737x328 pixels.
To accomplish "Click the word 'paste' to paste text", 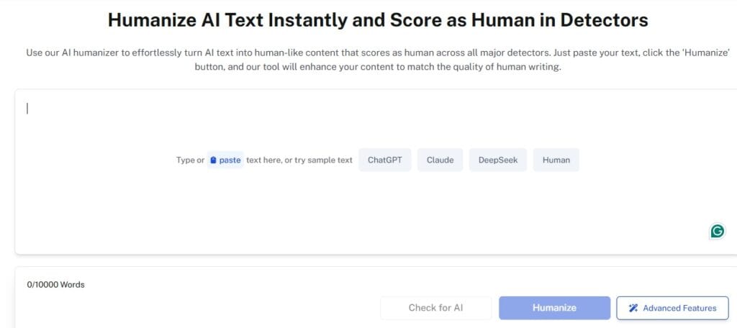I will [x=230, y=160].
